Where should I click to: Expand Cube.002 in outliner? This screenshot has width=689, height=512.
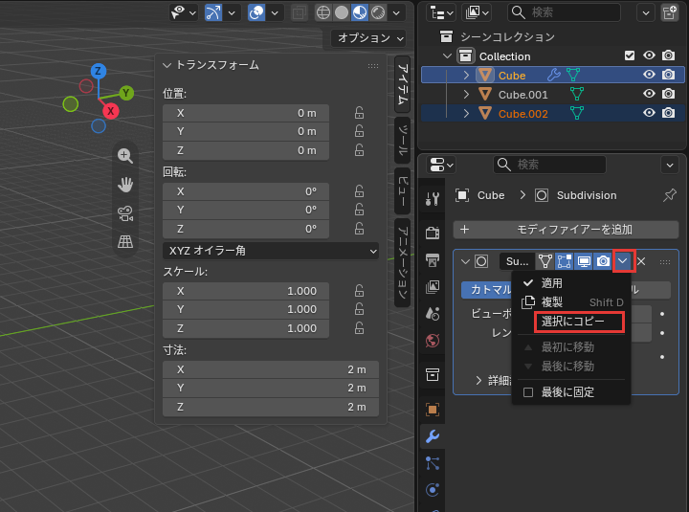click(467, 113)
